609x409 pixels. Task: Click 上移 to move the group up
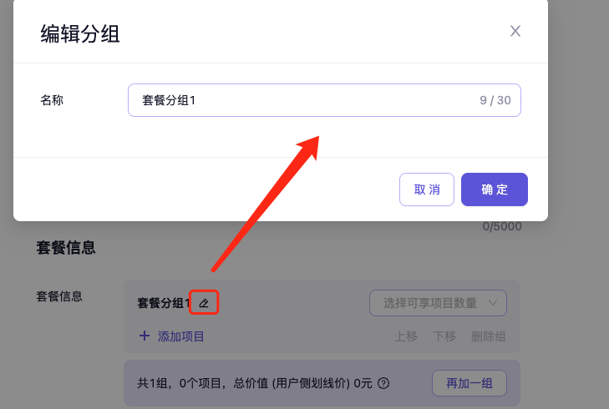[x=405, y=337]
